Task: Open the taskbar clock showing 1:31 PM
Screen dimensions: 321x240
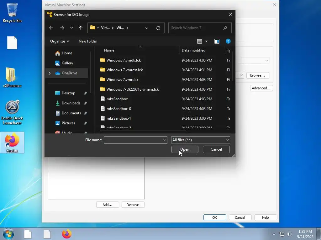Action: pos(305,234)
